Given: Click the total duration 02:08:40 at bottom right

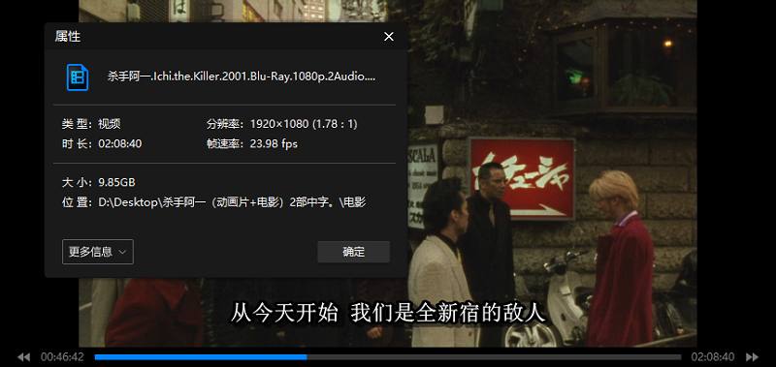Looking at the screenshot, I should pos(713,356).
